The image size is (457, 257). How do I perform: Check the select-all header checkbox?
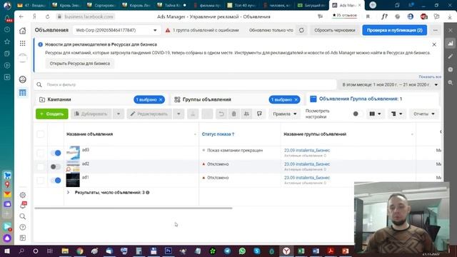pos(41,134)
